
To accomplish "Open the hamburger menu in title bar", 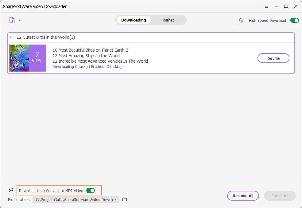I will point(266,6).
